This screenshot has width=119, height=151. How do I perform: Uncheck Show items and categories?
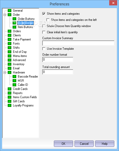[x=44, y=14]
